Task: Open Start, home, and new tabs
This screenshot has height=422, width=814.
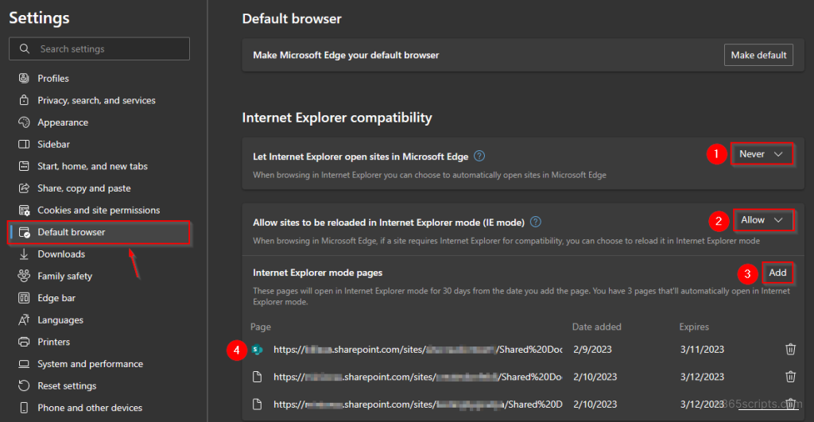Action: (92, 166)
